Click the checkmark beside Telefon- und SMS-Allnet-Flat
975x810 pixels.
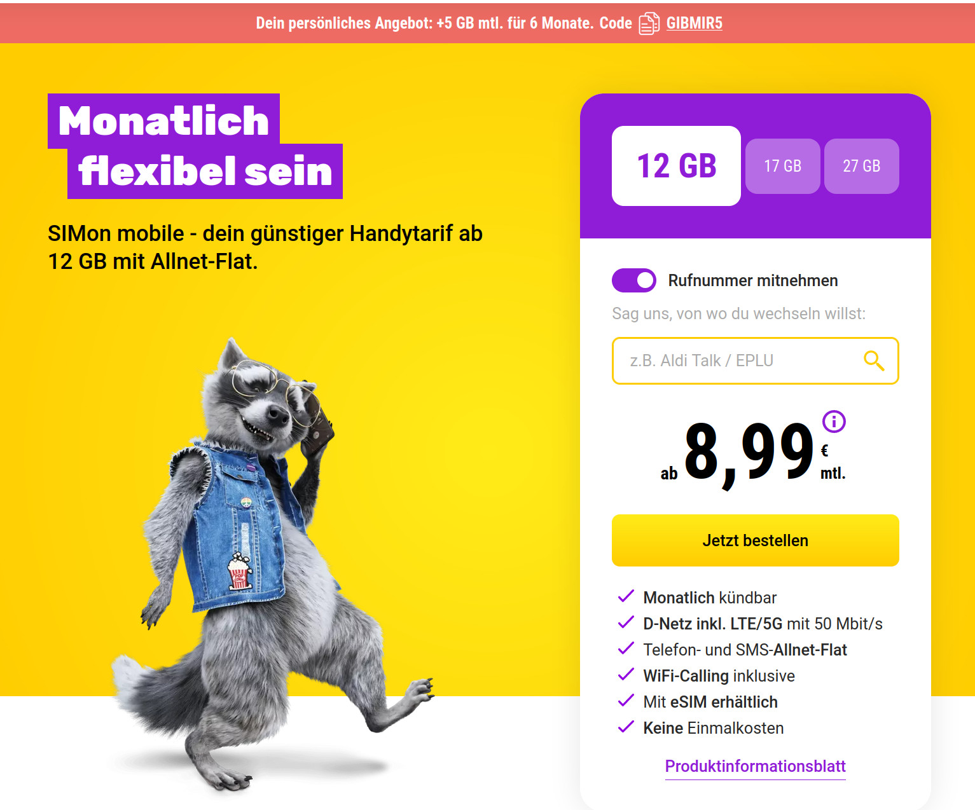tap(626, 649)
